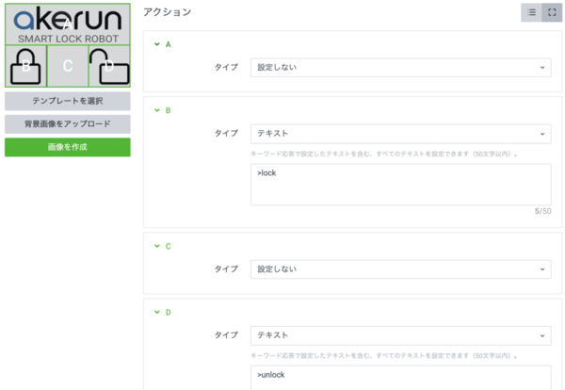Click テンプレートを選択 button
The width and height of the screenshot is (565, 390).
[x=68, y=101]
